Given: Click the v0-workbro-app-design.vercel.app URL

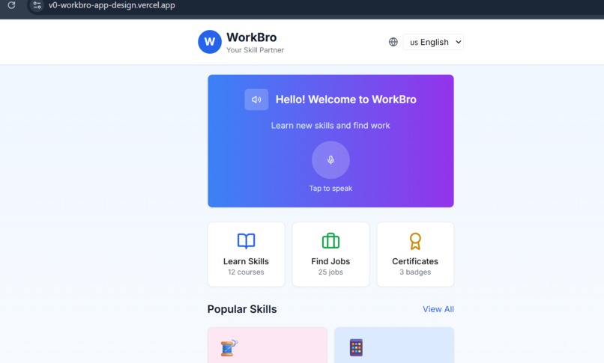Looking at the screenshot, I should click(x=112, y=5).
